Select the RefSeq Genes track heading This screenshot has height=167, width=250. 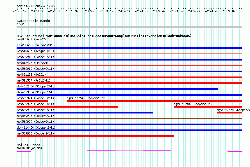pos(28,145)
